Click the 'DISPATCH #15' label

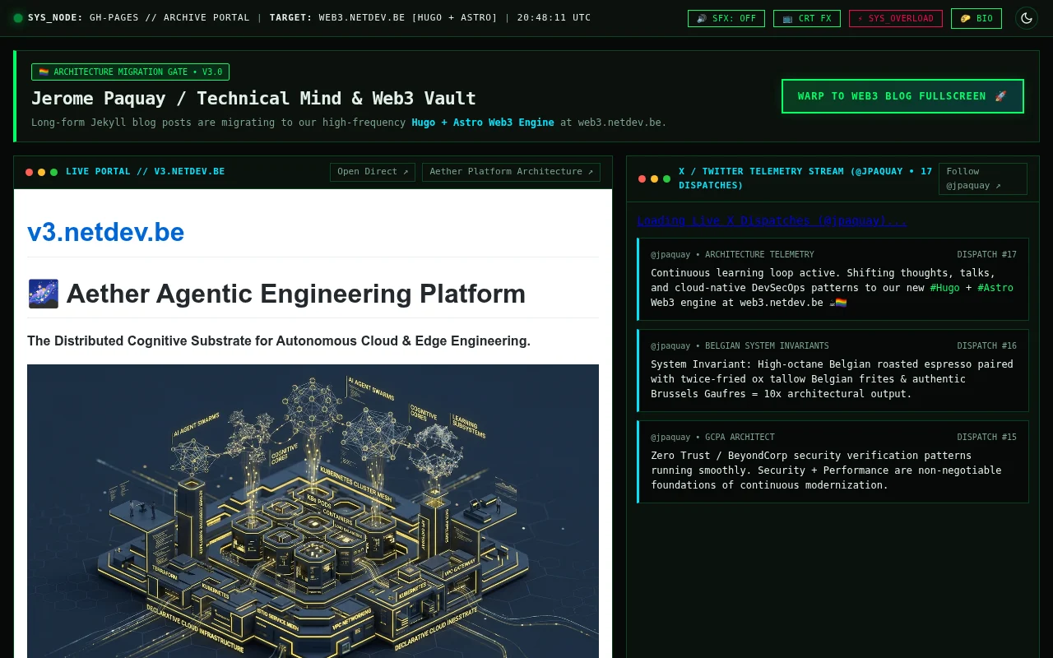coord(986,438)
